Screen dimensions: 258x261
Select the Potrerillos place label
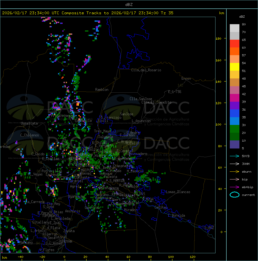(52, 171)
